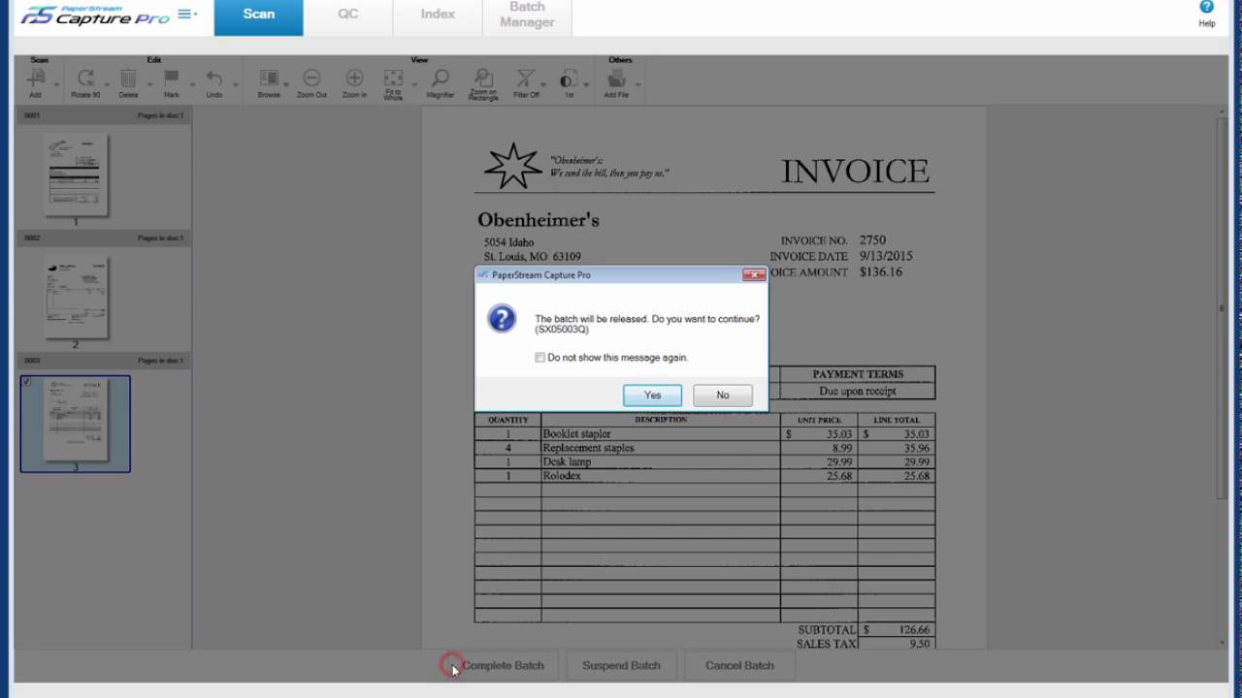Switch to the QC tab
Image resolution: width=1242 pixels, height=698 pixels.
pyautogui.click(x=347, y=17)
